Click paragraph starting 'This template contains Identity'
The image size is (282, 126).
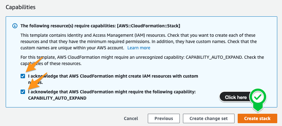click(139, 41)
